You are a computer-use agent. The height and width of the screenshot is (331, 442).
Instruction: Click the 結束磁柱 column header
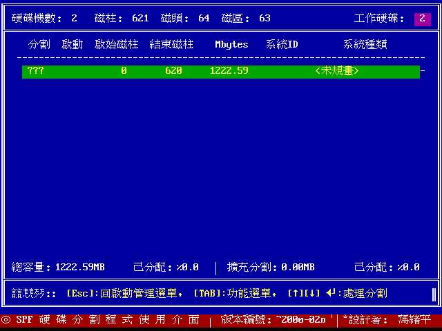click(171, 45)
